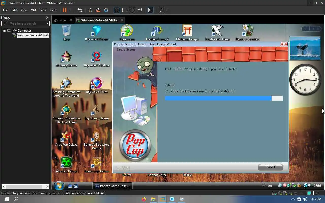Screen dimensions: 325x203
Task: Open File Explorer from host taskbar
Action: [153, 199]
